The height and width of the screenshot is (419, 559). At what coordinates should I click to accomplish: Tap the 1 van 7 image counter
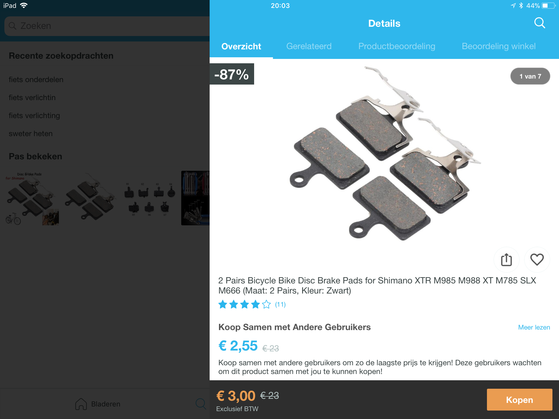point(530,76)
